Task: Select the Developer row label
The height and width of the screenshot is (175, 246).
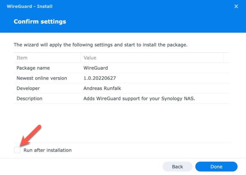Action: 28,88
